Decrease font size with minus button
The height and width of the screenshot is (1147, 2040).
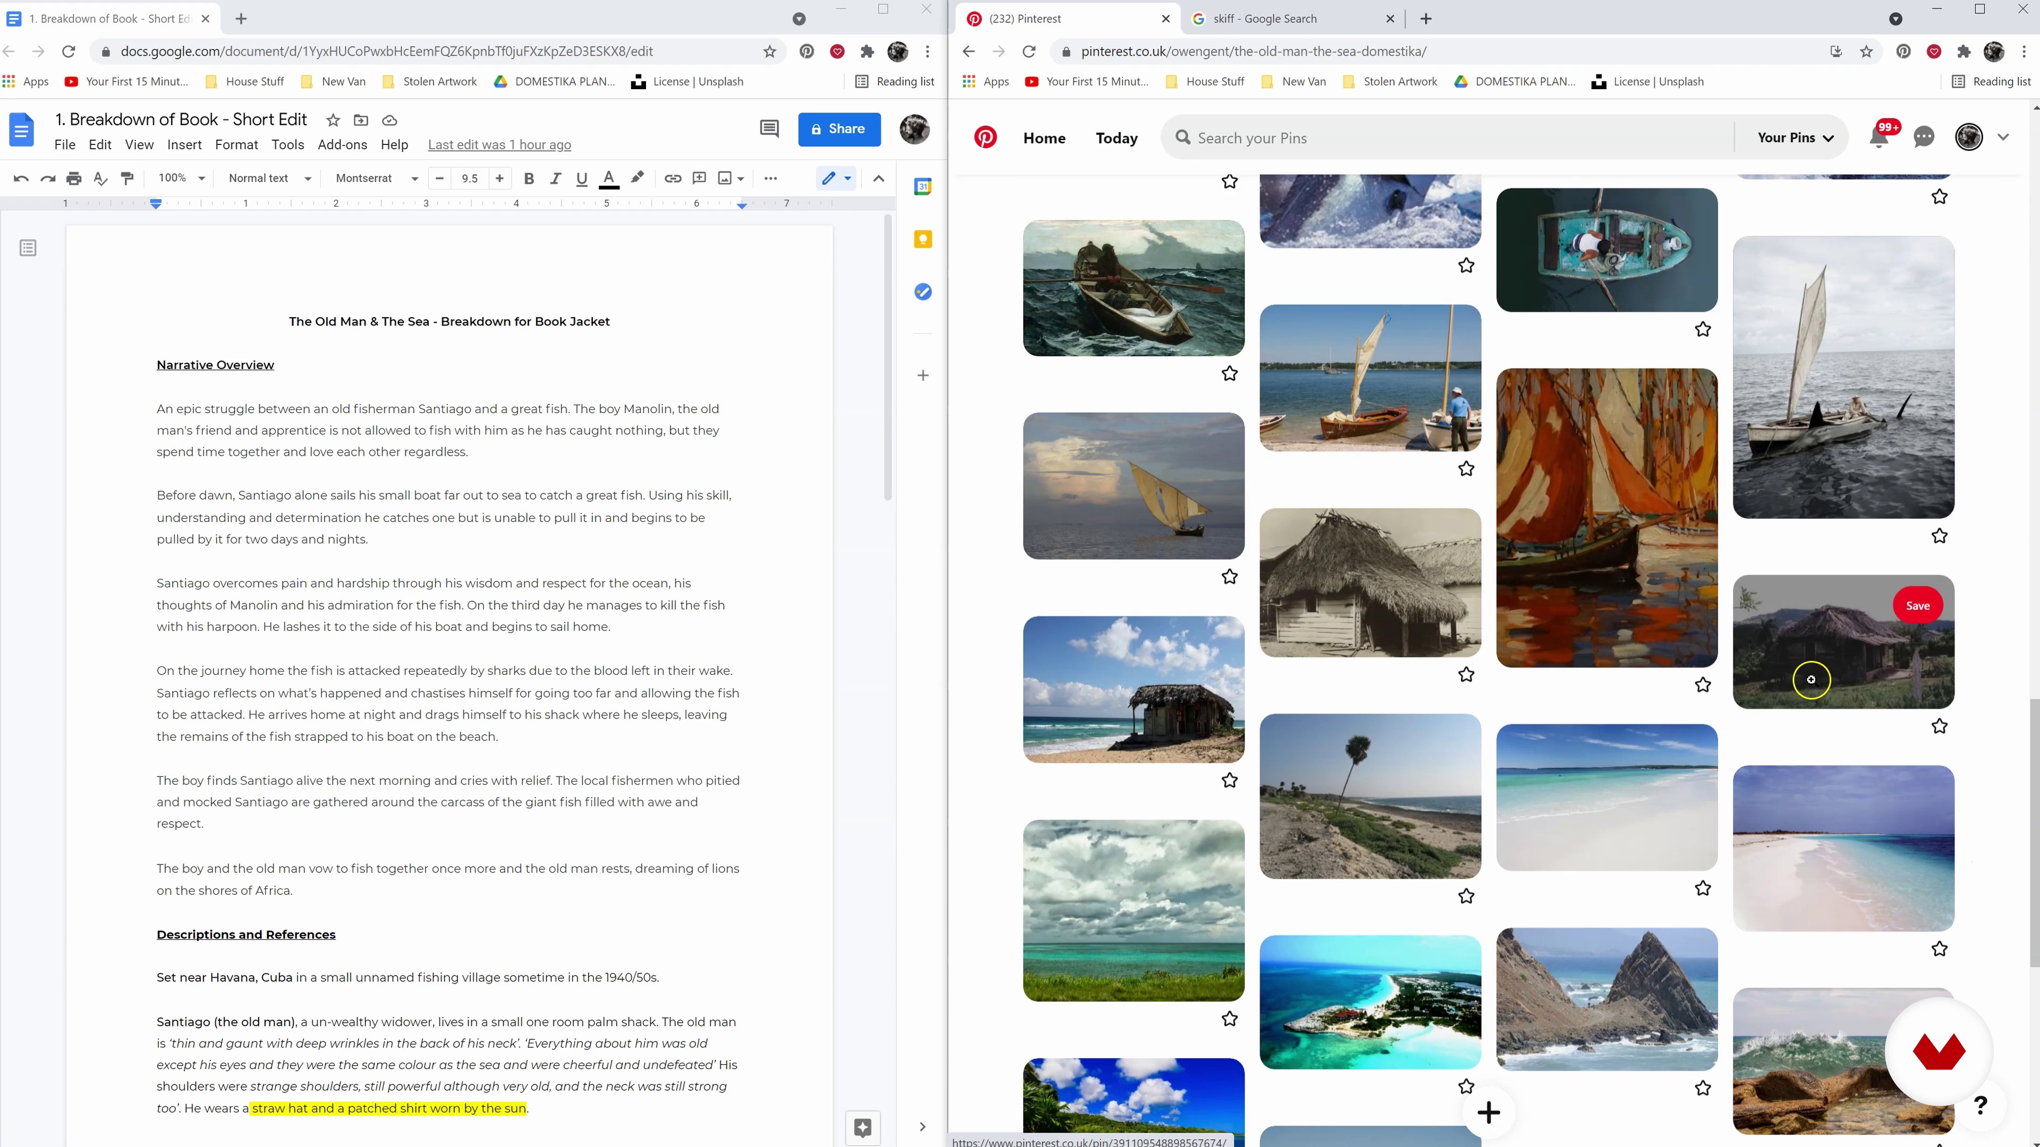tap(439, 178)
